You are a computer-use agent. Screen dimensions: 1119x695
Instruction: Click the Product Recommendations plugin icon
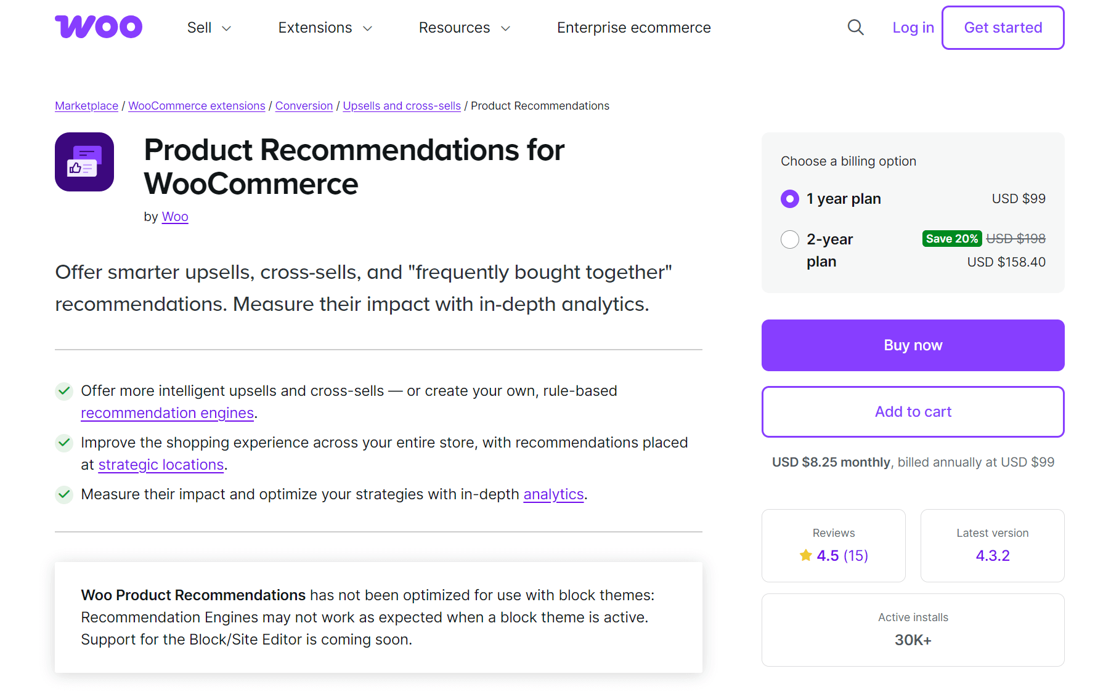(x=84, y=161)
